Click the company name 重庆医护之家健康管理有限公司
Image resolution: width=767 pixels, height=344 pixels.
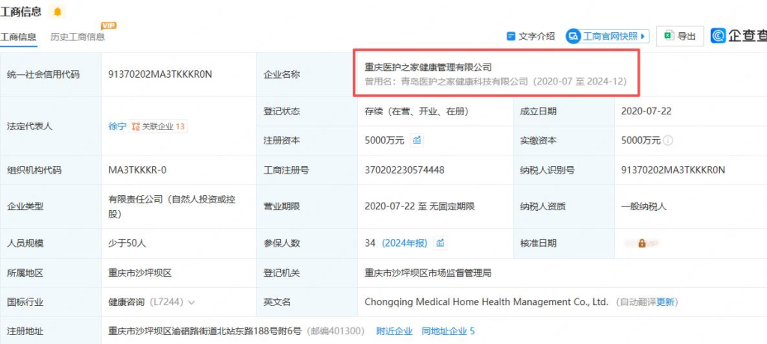coord(428,67)
